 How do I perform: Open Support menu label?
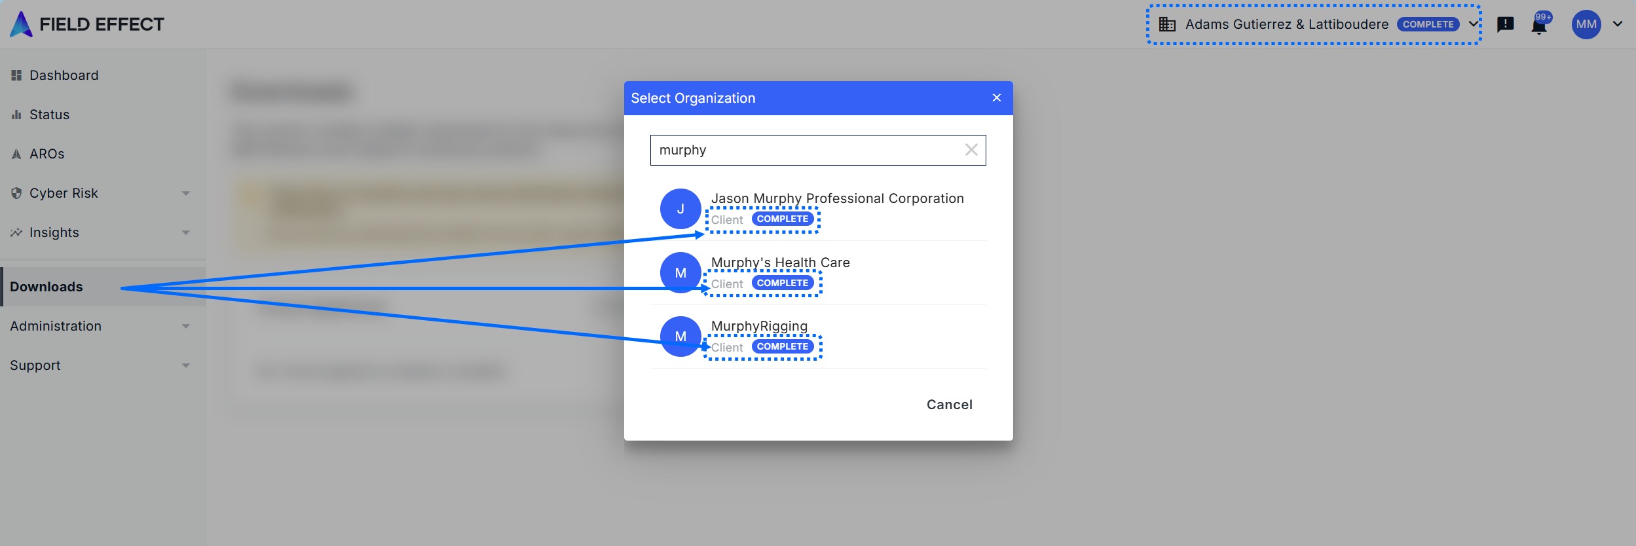pyautogui.click(x=35, y=365)
